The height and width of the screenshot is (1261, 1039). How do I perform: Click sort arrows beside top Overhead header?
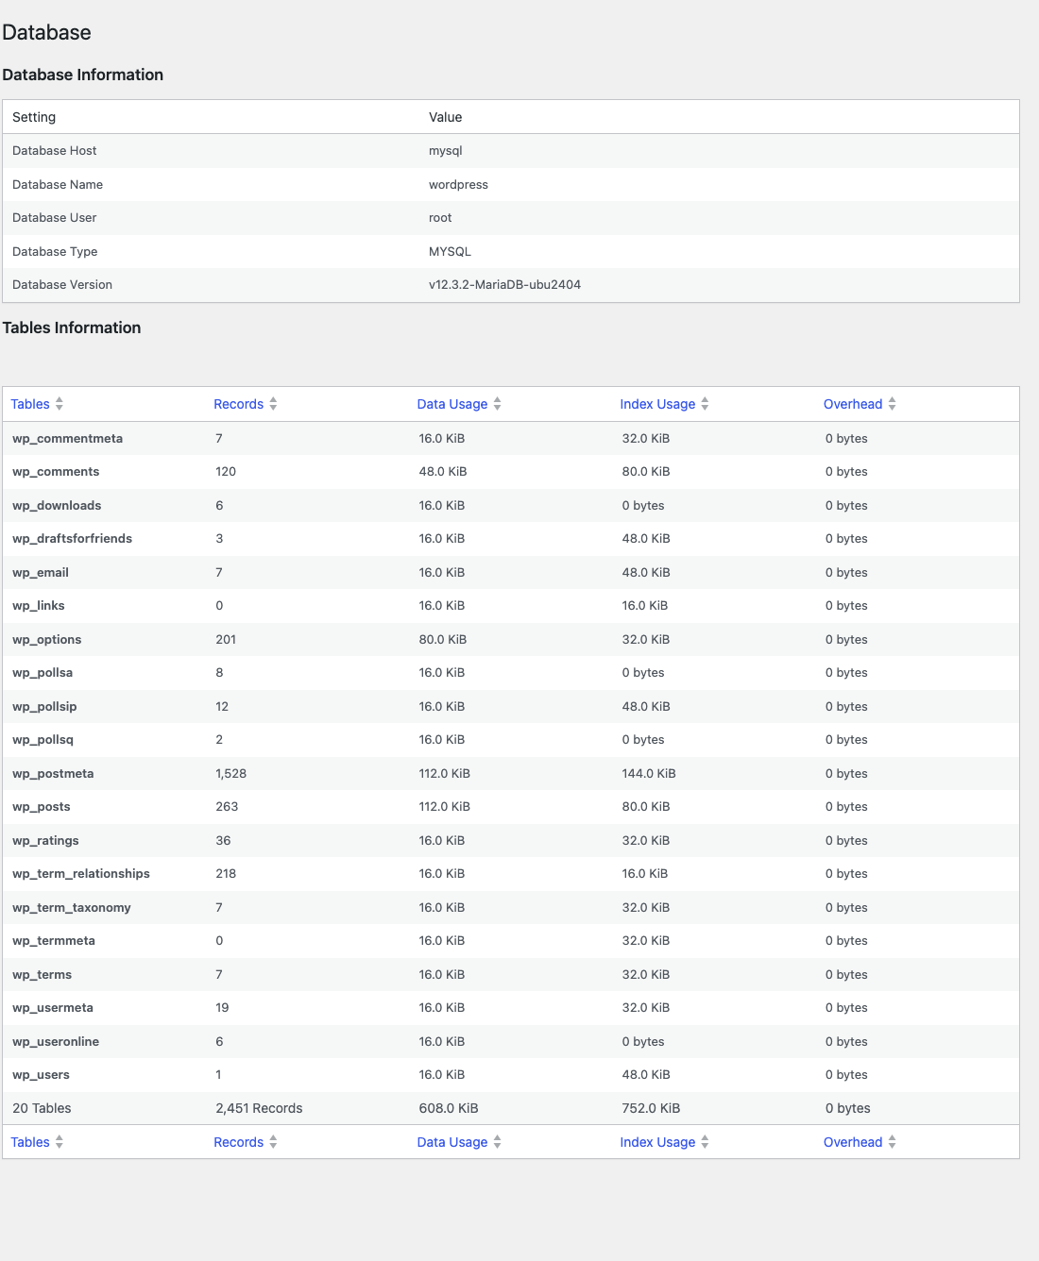click(x=892, y=404)
